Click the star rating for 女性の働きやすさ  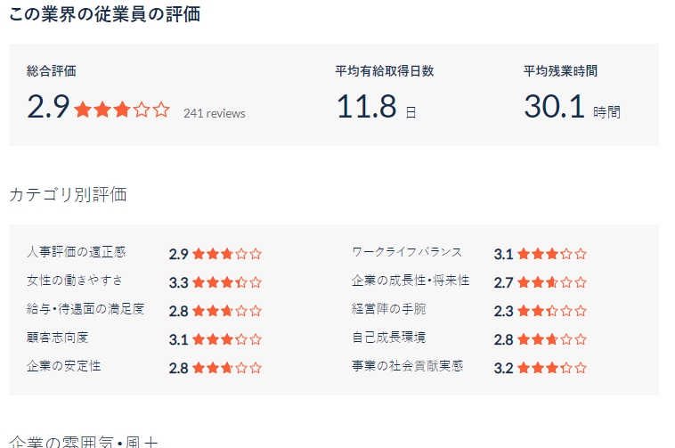[x=227, y=282]
